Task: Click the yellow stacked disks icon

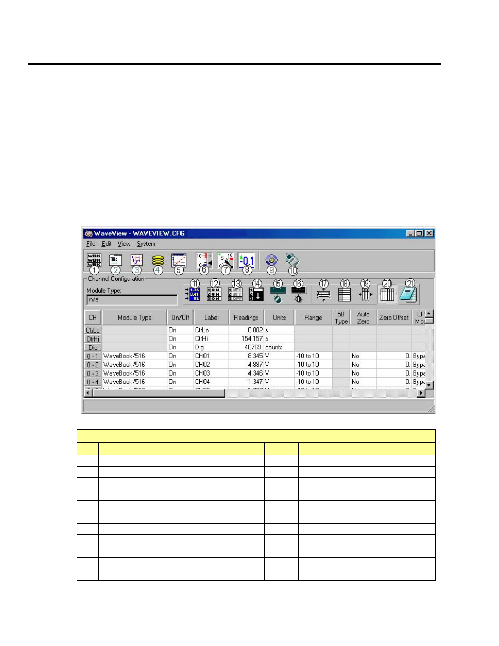Action: click(x=158, y=260)
